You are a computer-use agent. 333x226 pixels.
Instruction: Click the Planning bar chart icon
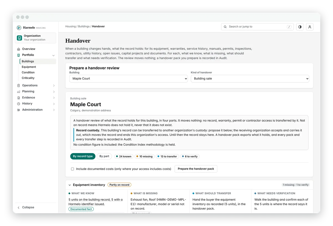point(19,92)
